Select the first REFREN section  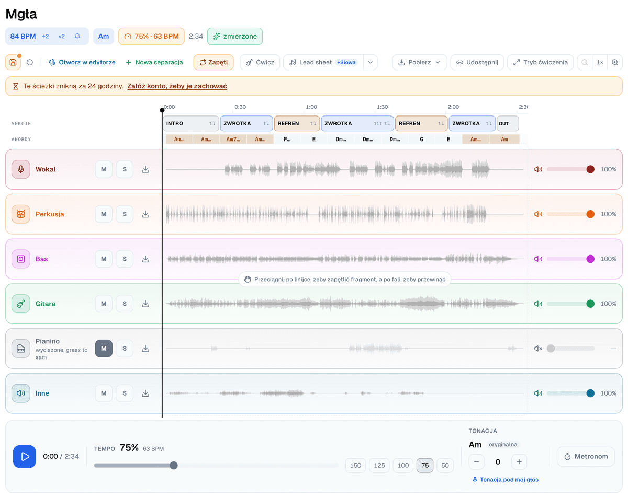click(x=297, y=123)
